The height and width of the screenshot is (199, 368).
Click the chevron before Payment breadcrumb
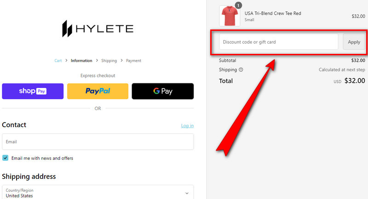(x=121, y=61)
